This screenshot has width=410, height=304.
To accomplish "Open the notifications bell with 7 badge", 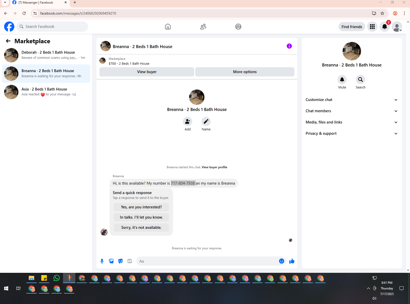I will 385,27.
